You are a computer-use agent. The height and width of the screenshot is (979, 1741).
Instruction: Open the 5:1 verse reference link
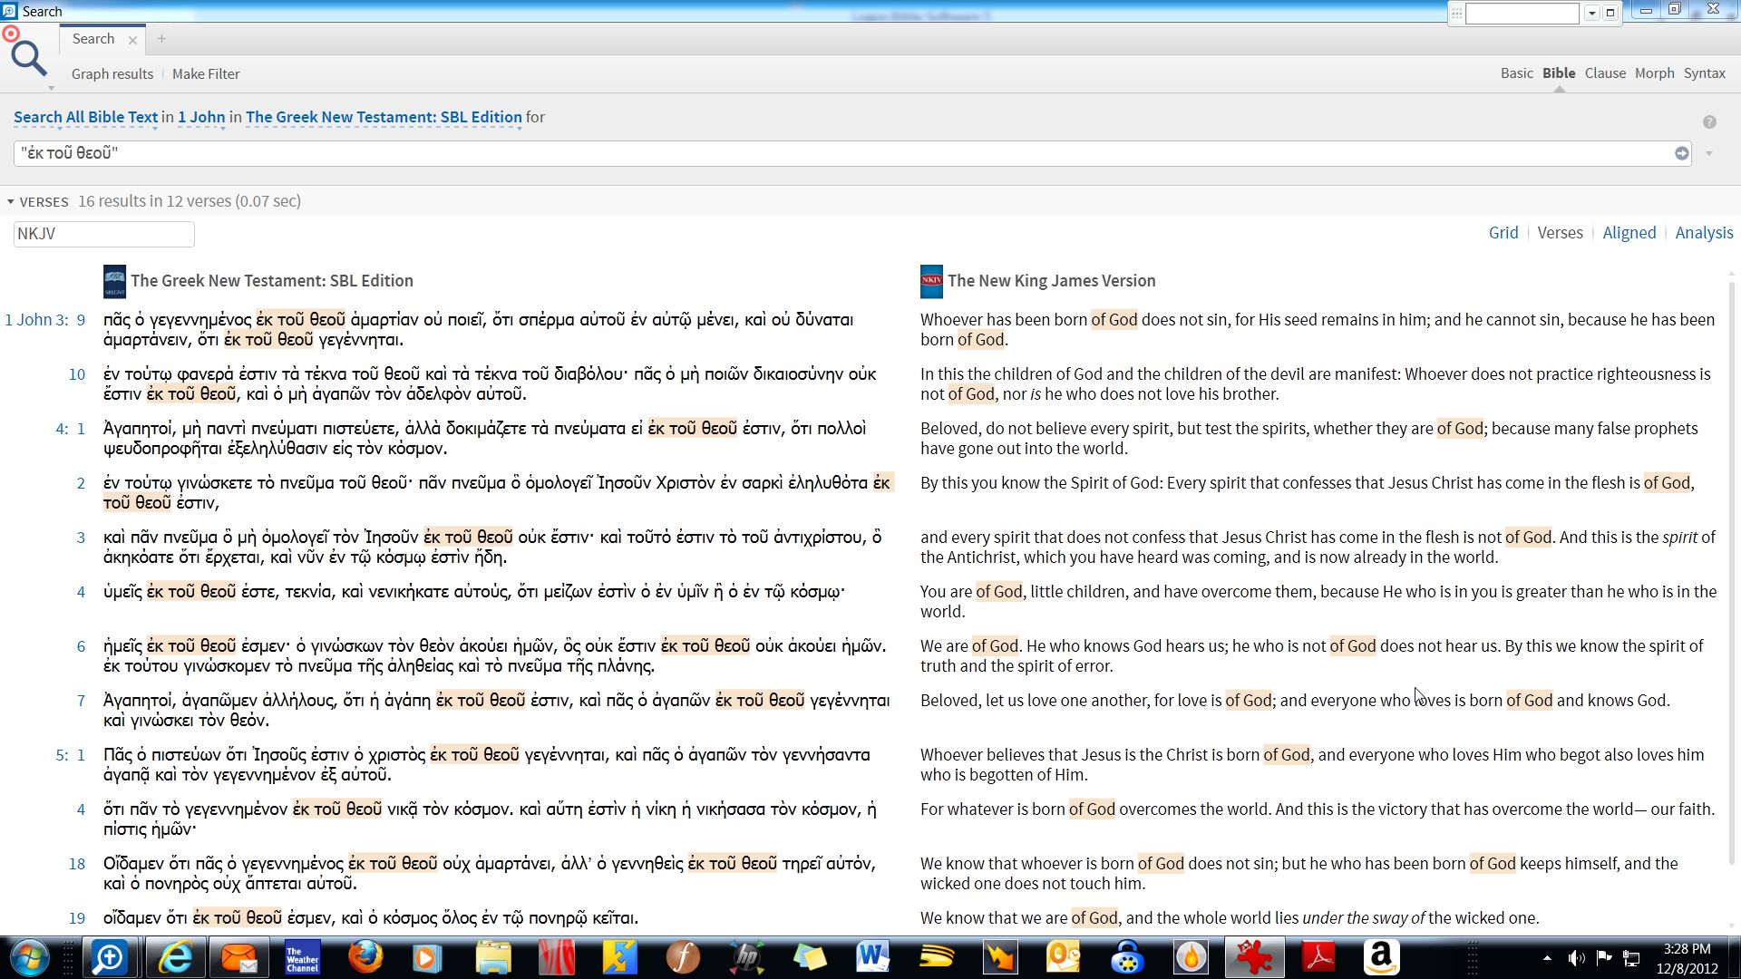click(71, 755)
